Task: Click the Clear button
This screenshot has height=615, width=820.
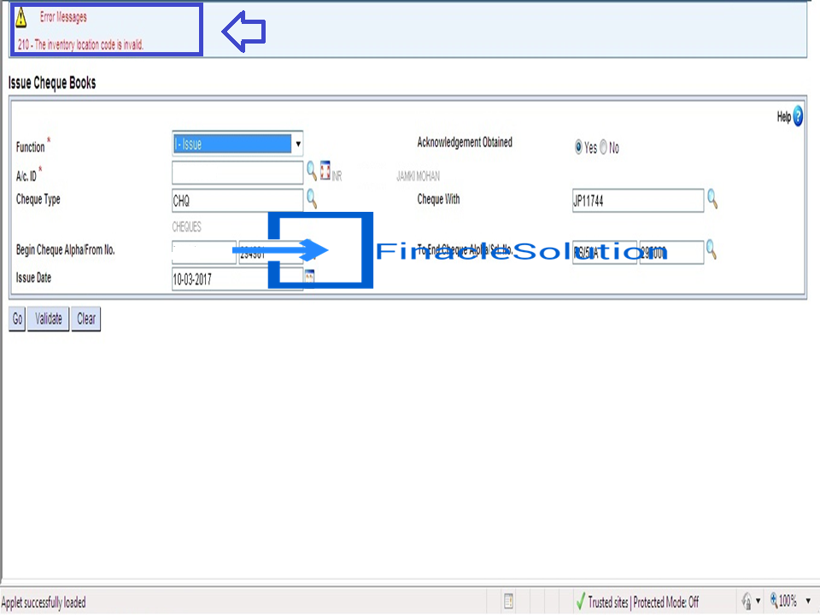Action: pos(85,319)
